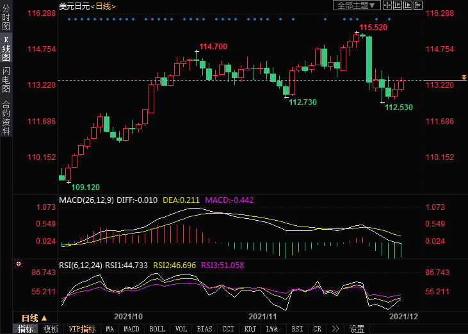The image size is (468, 334).
Task: Click the rightmost arrow icon in top toolbar
Action: pos(419,6)
